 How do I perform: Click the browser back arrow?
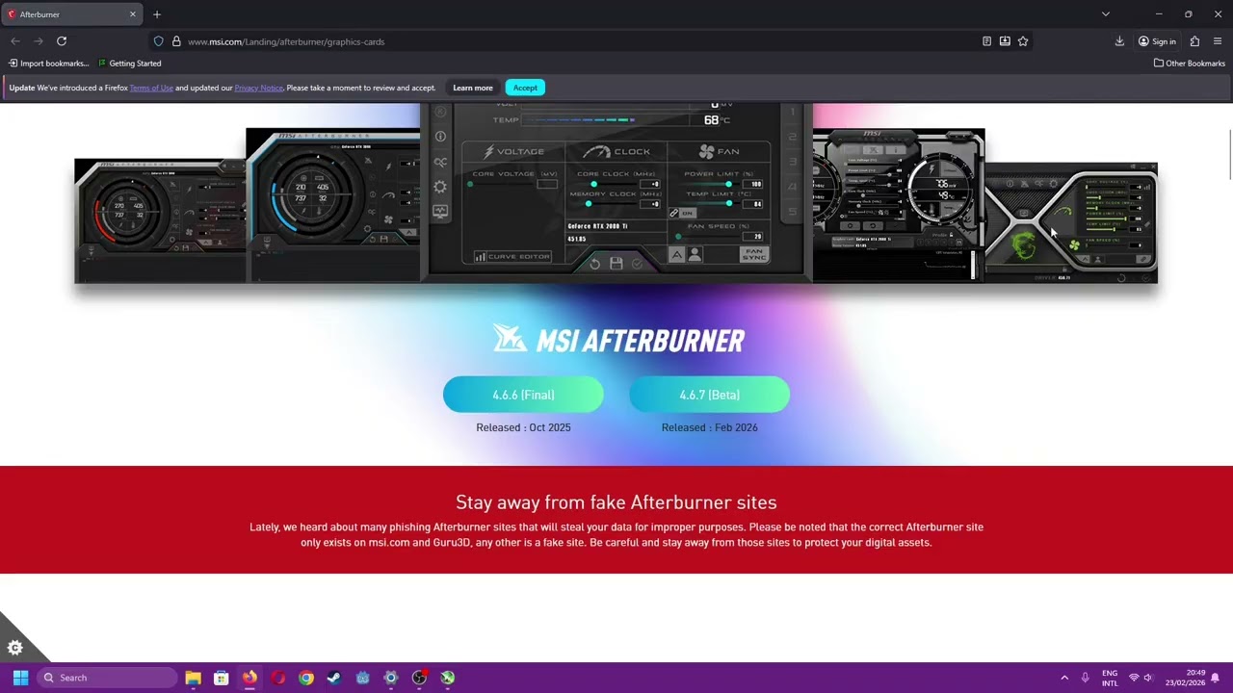15,41
